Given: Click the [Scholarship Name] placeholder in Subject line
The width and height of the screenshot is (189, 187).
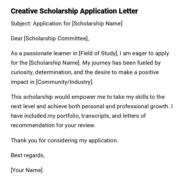Looking at the screenshot, I should [97, 24].
